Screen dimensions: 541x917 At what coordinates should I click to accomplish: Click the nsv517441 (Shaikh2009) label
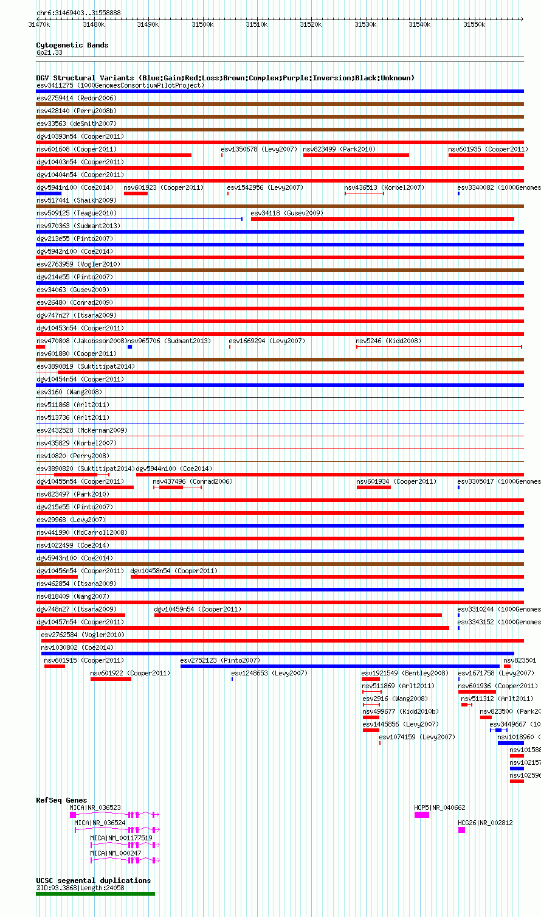(76, 200)
